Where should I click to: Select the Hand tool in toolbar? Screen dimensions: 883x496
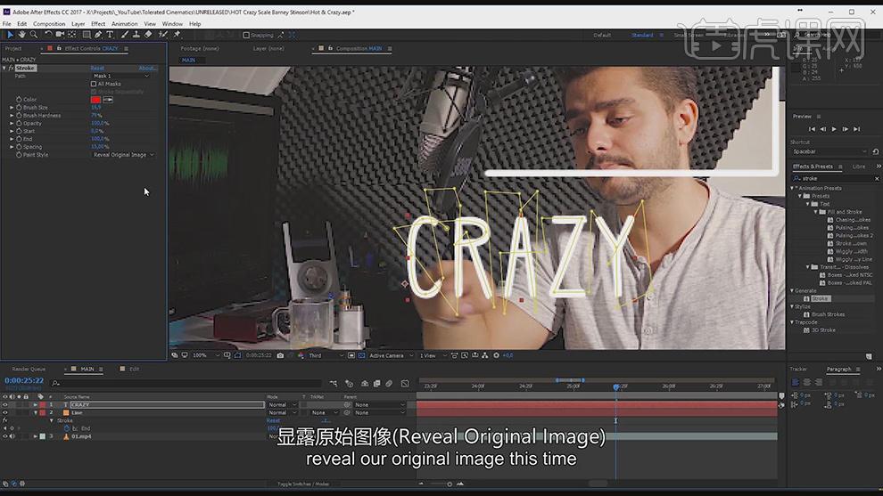pyautogui.click(x=21, y=35)
